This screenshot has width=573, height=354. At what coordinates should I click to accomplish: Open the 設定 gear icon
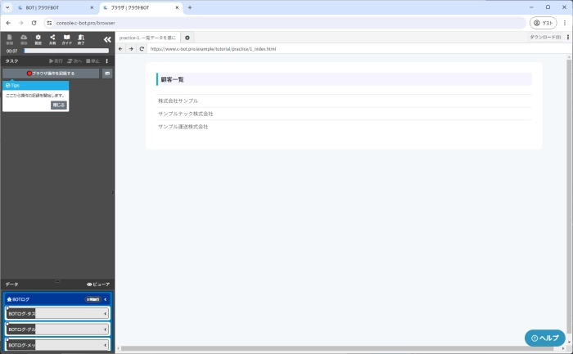pyautogui.click(x=38, y=38)
